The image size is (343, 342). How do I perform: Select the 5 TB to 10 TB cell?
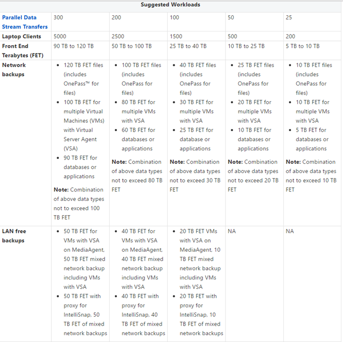coord(303,46)
